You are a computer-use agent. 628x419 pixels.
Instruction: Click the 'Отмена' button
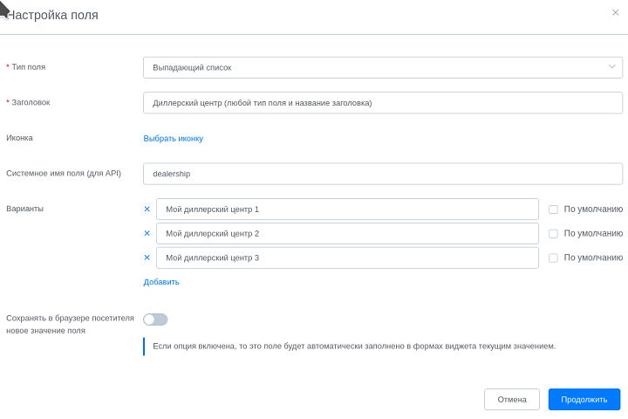pyautogui.click(x=512, y=399)
